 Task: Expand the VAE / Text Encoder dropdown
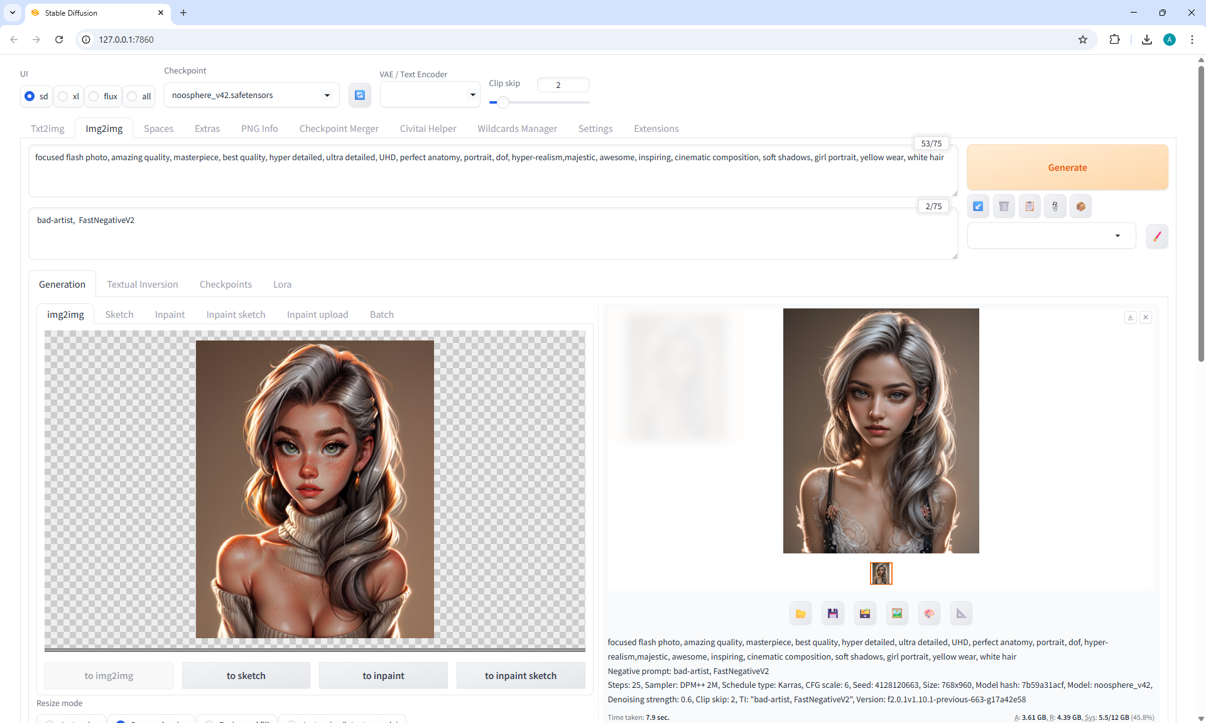[430, 95]
